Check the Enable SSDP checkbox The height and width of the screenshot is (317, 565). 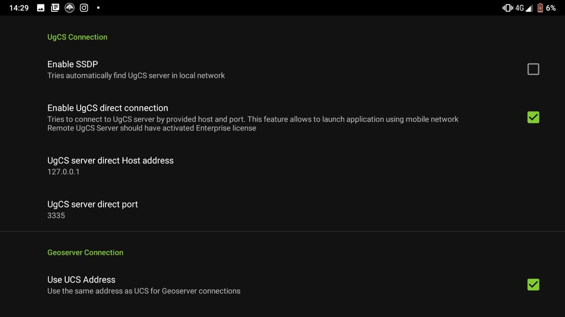(x=533, y=69)
